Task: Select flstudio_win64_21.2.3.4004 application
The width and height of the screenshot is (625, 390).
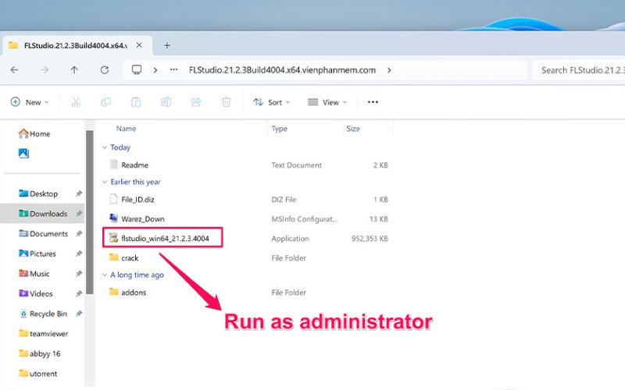Action: click(x=165, y=239)
